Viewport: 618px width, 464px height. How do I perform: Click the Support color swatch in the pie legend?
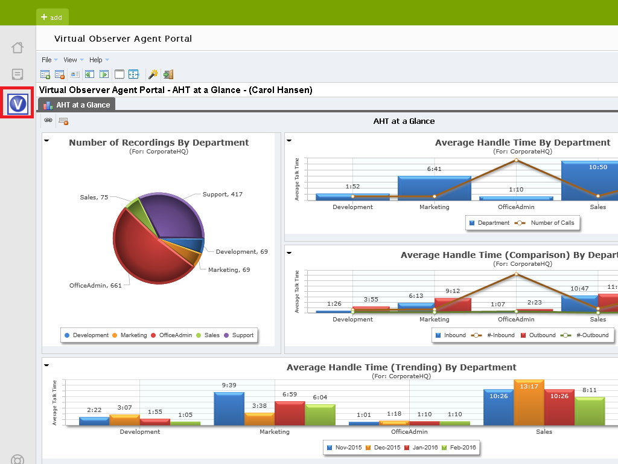point(225,335)
